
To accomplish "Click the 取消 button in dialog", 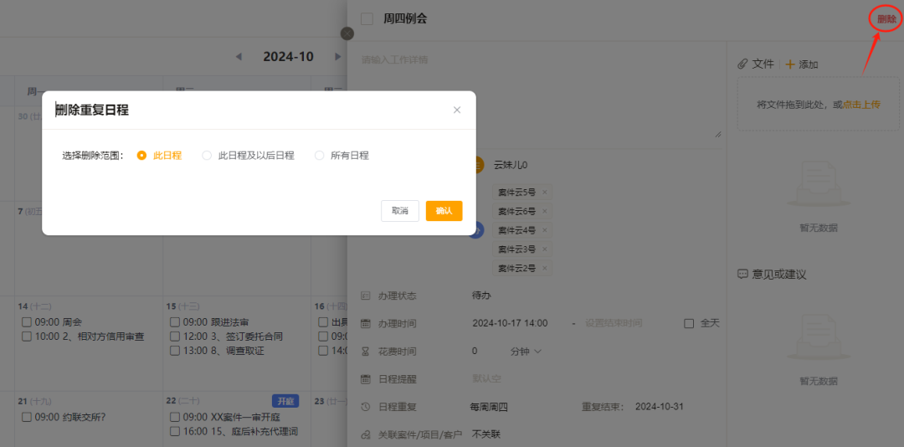I will tap(399, 211).
